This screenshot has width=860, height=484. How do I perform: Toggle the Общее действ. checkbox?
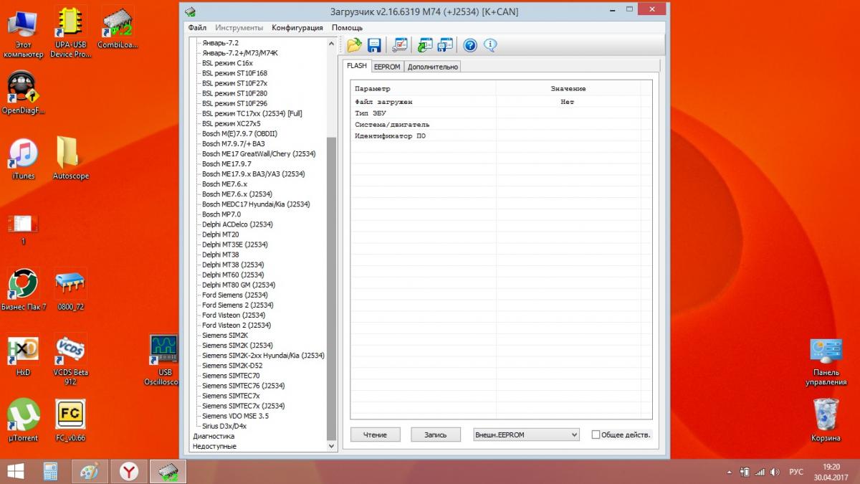(596, 435)
